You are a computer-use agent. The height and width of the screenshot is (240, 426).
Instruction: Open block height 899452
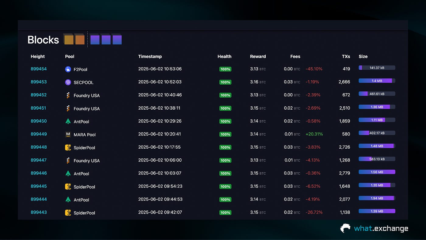coord(39,95)
